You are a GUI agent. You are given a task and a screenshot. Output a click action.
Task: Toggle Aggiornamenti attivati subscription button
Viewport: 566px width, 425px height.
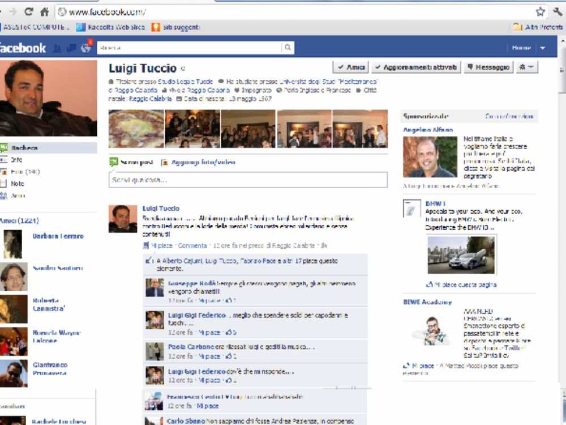(416, 67)
